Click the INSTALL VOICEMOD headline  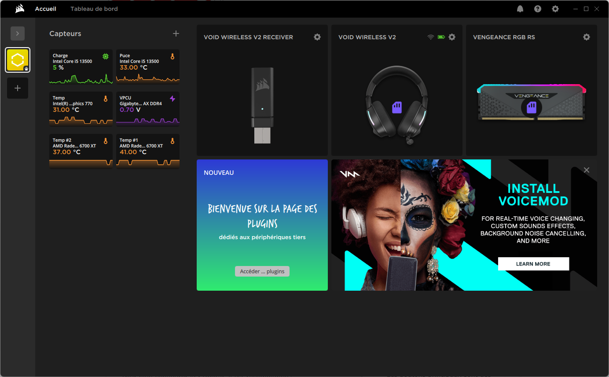pyautogui.click(x=533, y=195)
